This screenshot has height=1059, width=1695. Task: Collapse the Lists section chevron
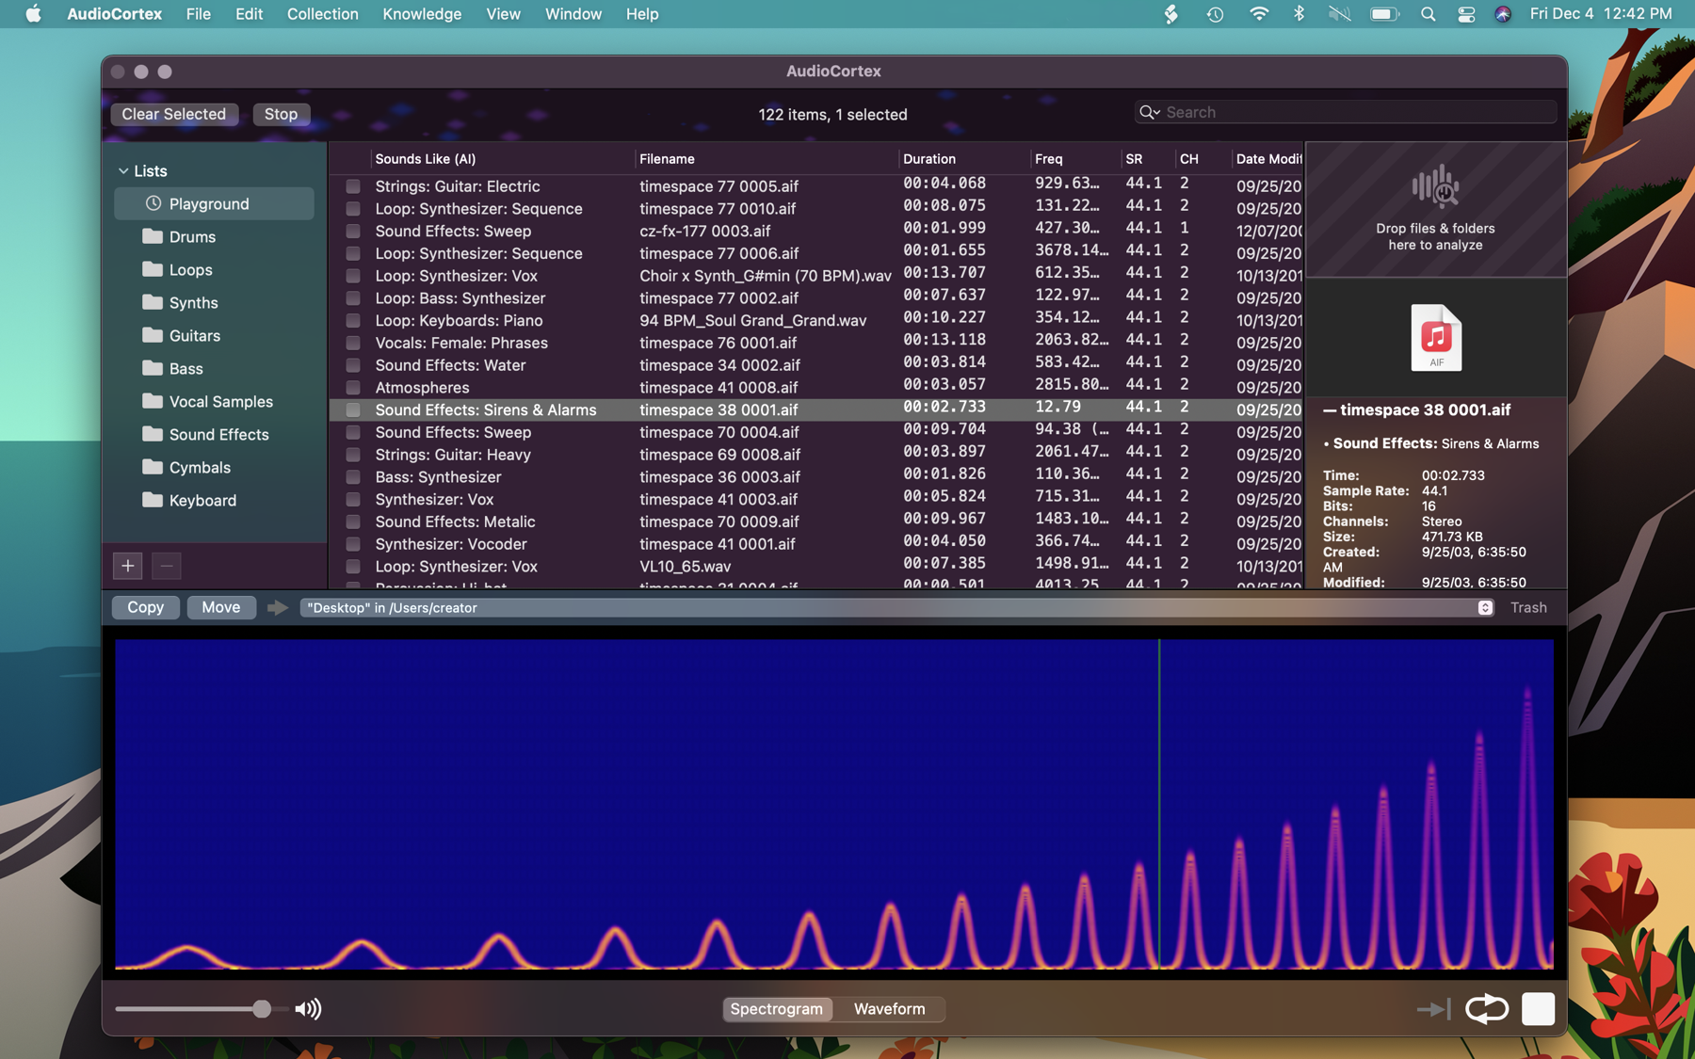[123, 171]
